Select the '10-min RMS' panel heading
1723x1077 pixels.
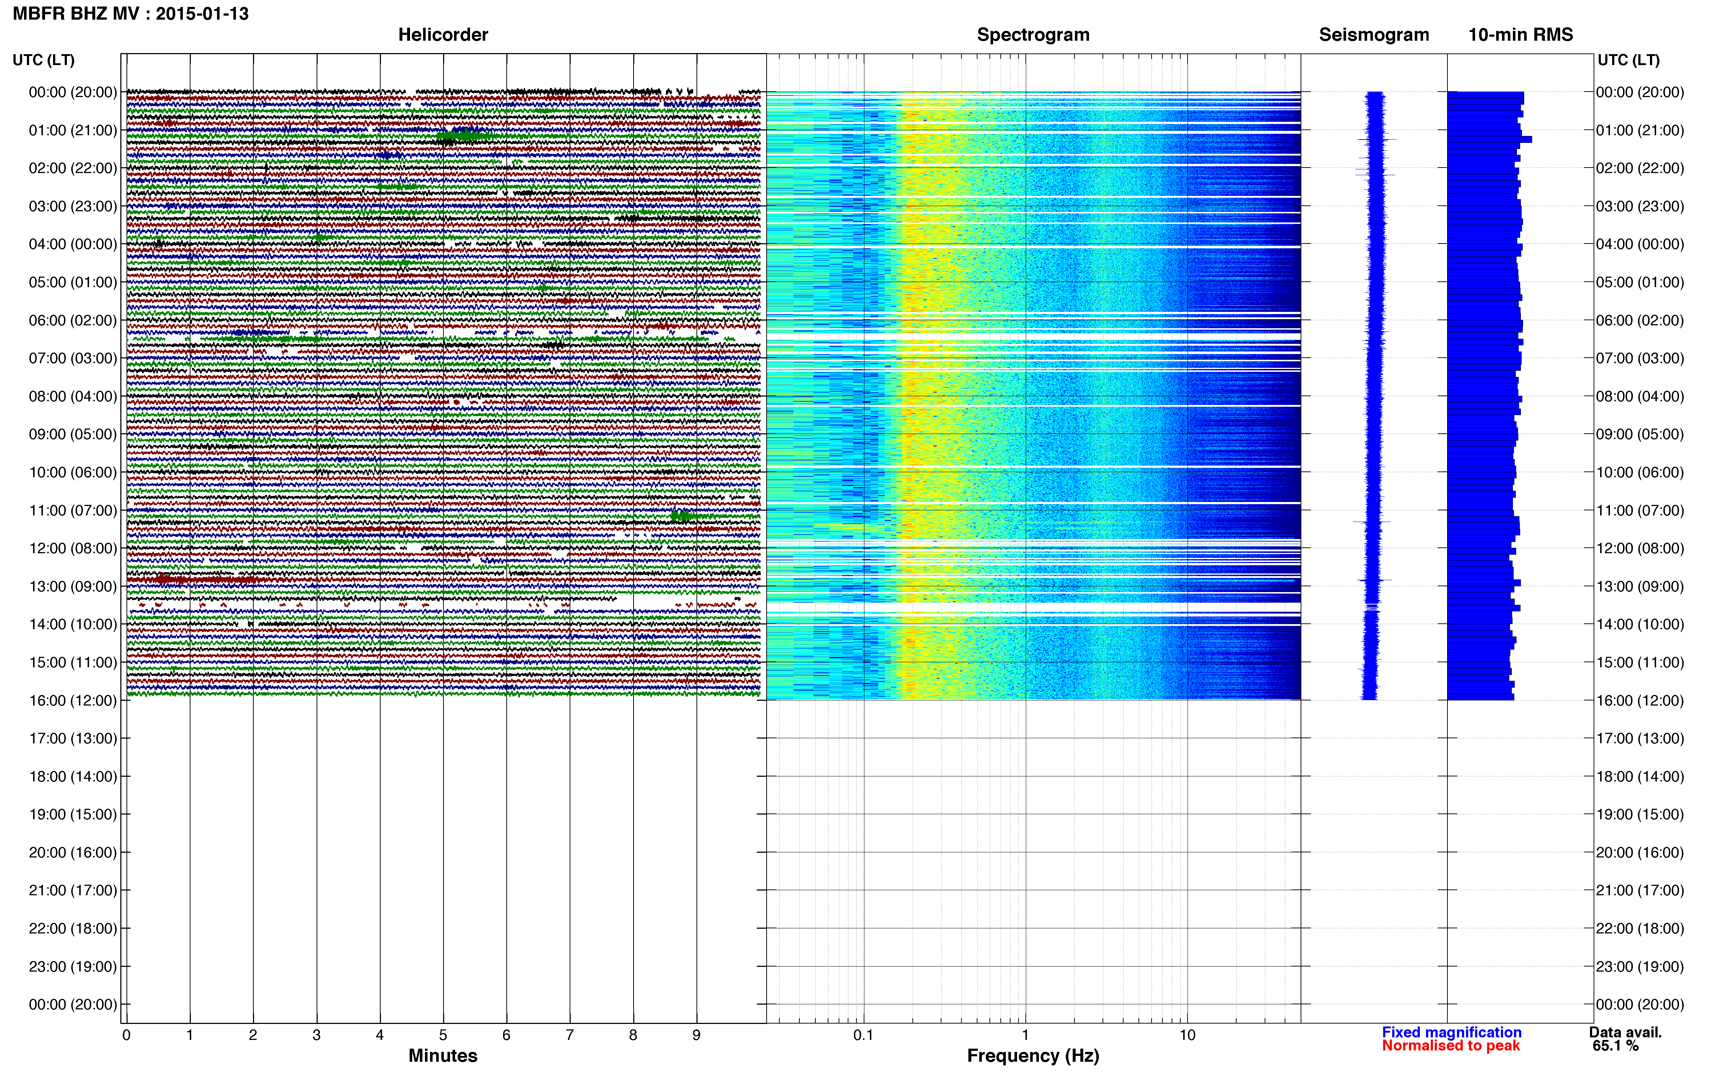(1521, 35)
